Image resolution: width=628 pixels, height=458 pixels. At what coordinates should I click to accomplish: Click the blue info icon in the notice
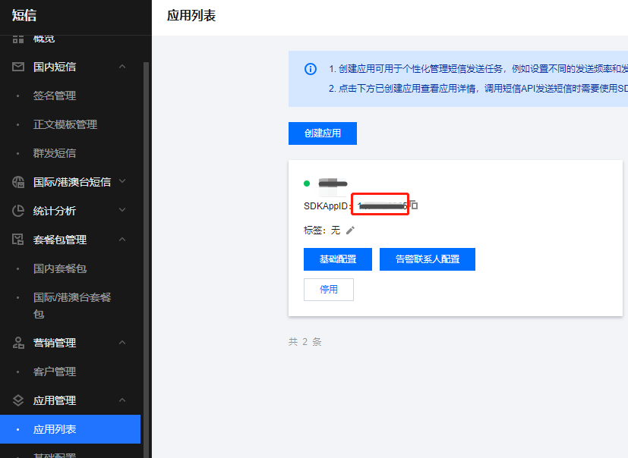(311, 69)
